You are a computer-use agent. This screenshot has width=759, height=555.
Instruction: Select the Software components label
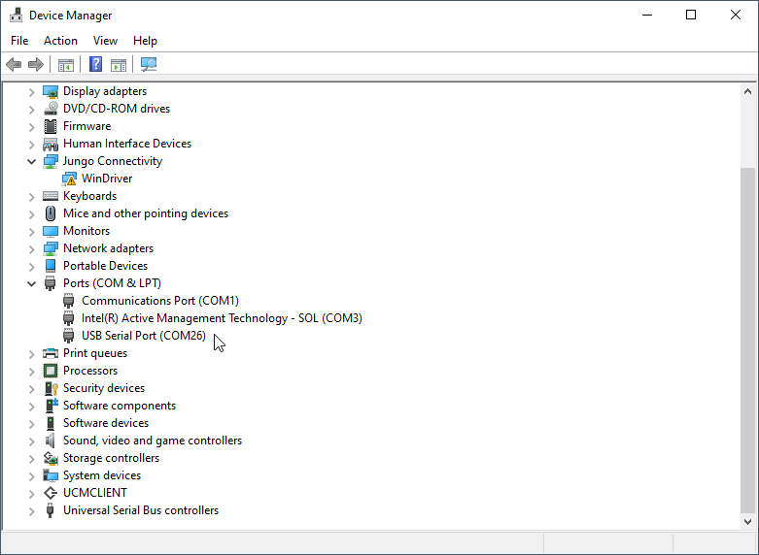coord(120,406)
